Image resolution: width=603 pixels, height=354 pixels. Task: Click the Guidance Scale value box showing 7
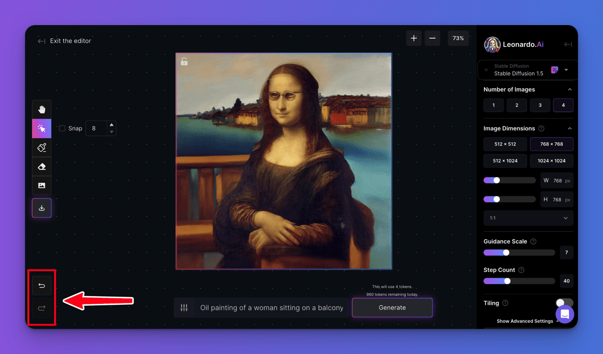pyautogui.click(x=566, y=253)
